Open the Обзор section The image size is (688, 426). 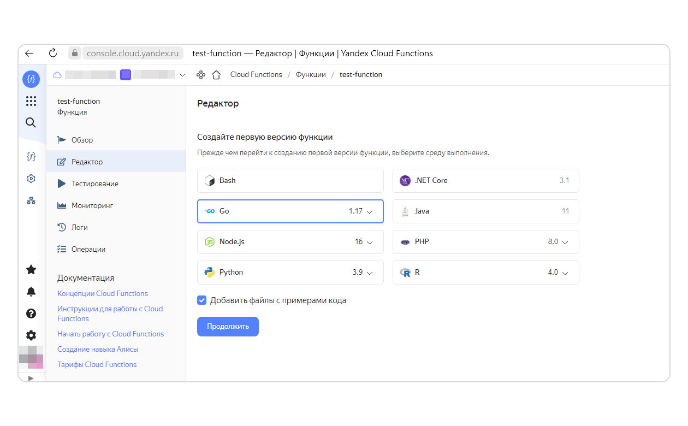[116, 140]
